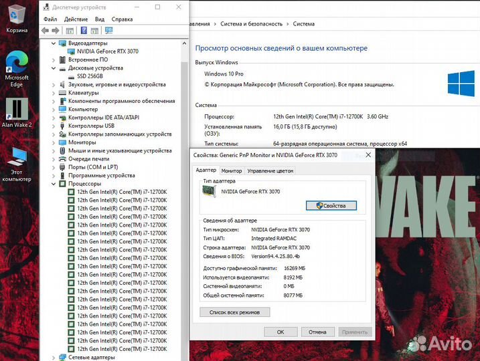Image resolution: width=480 pixels, height=361 pixels.
Task: Go to Система и безопасность breadcrumb
Action: tap(251, 24)
